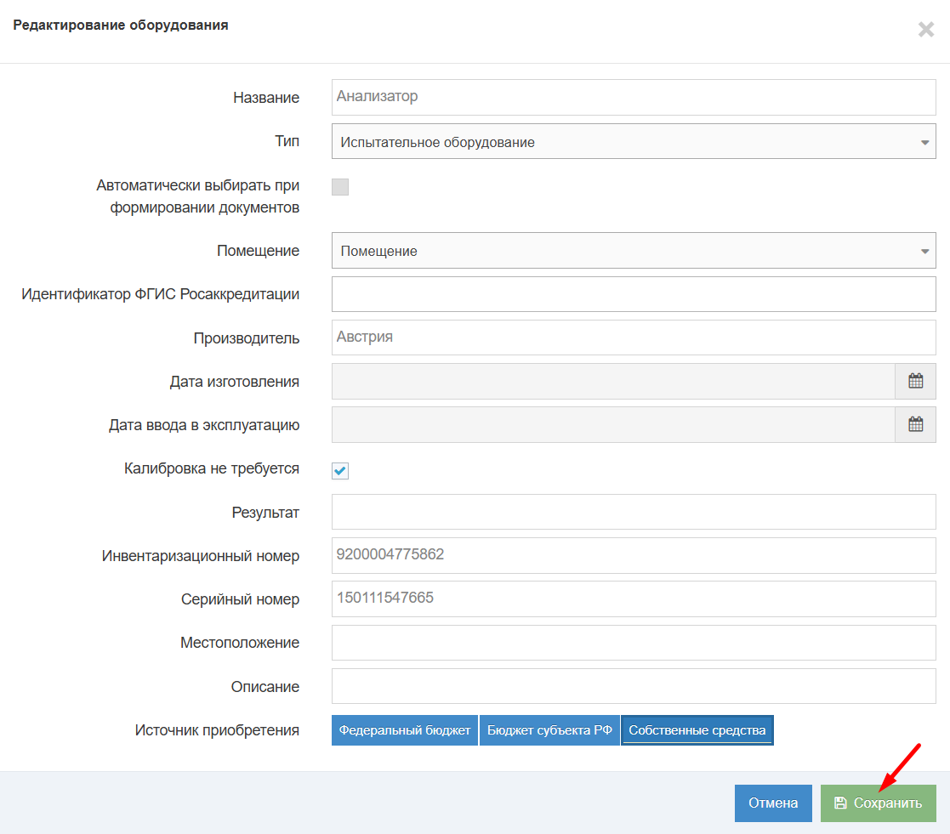Toggle Автоматически выбирать при формировании документов checkbox
This screenshot has height=834, width=950.
pos(340,187)
